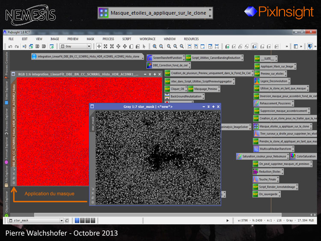Open the Object Explorer side tab
Screen dimensions: 321x241
(6, 203)
